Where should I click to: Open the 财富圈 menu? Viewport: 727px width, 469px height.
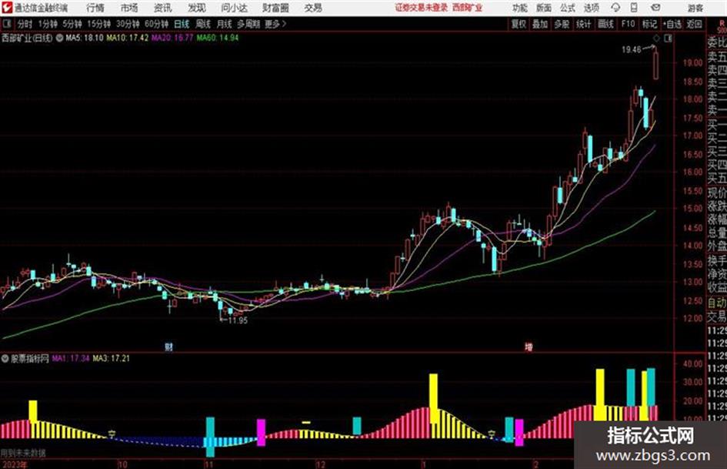coord(275,8)
